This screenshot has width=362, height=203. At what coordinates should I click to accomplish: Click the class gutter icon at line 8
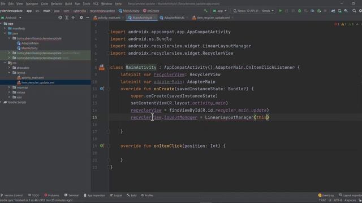[x=102, y=68]
